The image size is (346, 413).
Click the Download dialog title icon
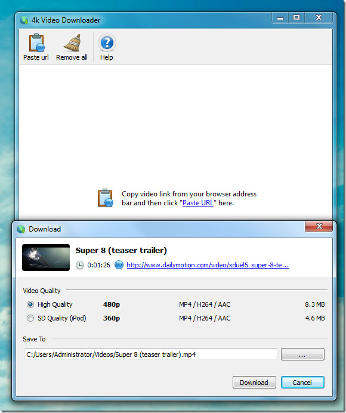click(x=21, y=229)
